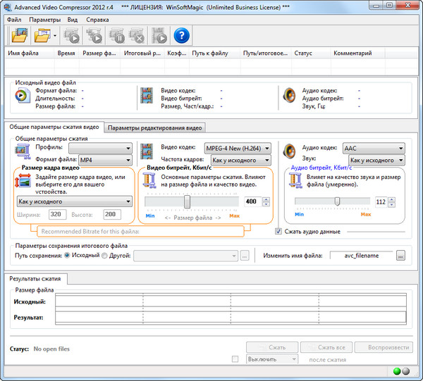This screenshot has height=381, width=423.
Task: Open the 'Параметры' menu
Action: point(45,20)
